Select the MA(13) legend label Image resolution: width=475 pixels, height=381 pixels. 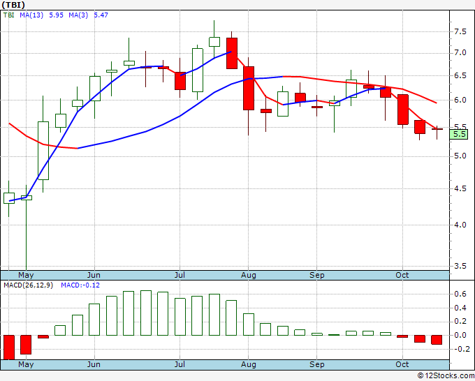(x=31, y=15)
